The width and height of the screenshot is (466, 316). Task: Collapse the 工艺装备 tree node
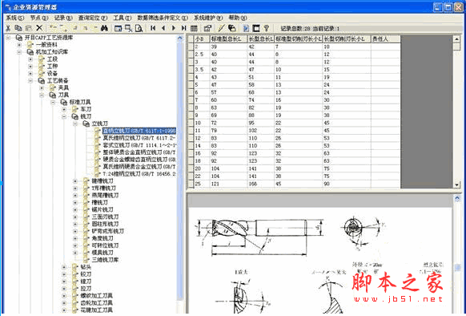pyautogui.click(x=30, y=80)
